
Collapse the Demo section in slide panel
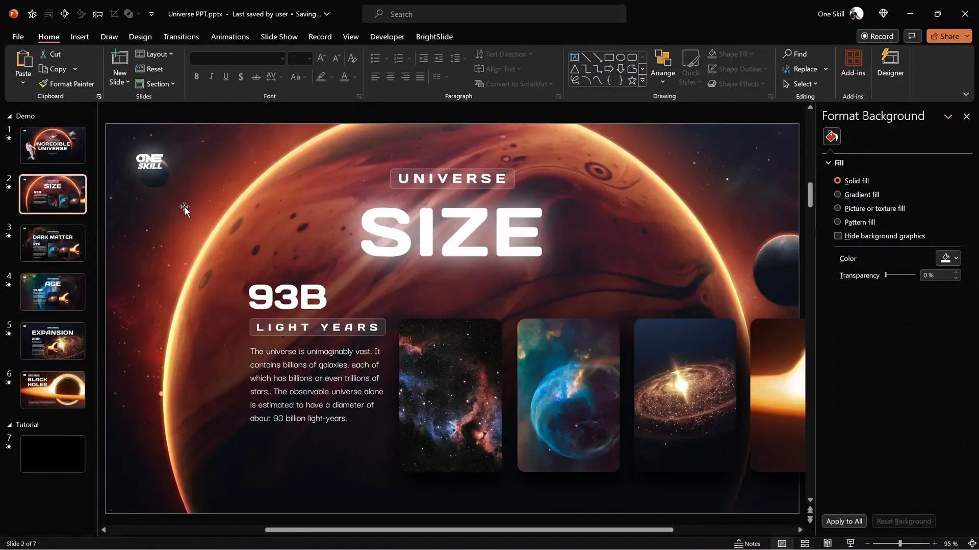tap(9, 116)
